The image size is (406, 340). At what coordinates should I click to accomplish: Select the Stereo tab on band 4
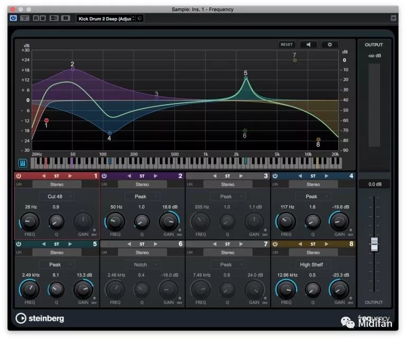click(313, 185)
